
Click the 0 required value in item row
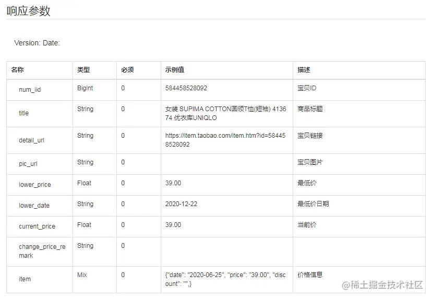[x=123, y=275]
